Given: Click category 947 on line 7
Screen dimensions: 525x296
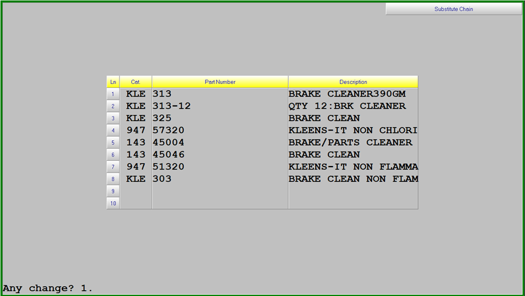Looking at the screenshot, I should click(x=136, y=167).
